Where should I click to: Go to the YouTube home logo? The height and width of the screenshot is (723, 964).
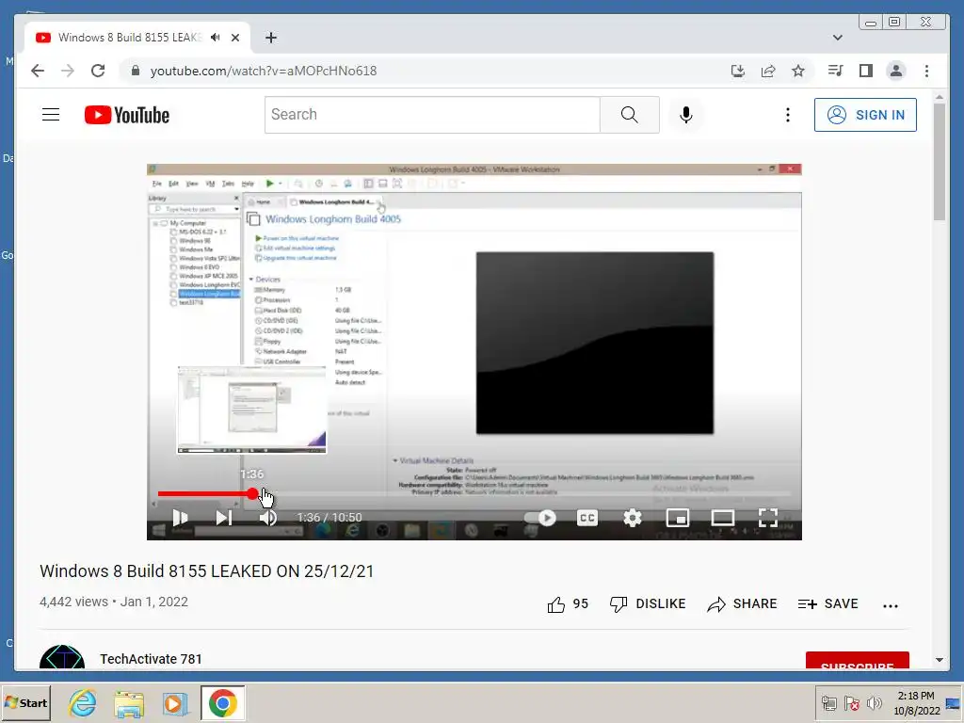tap(127, 115)
